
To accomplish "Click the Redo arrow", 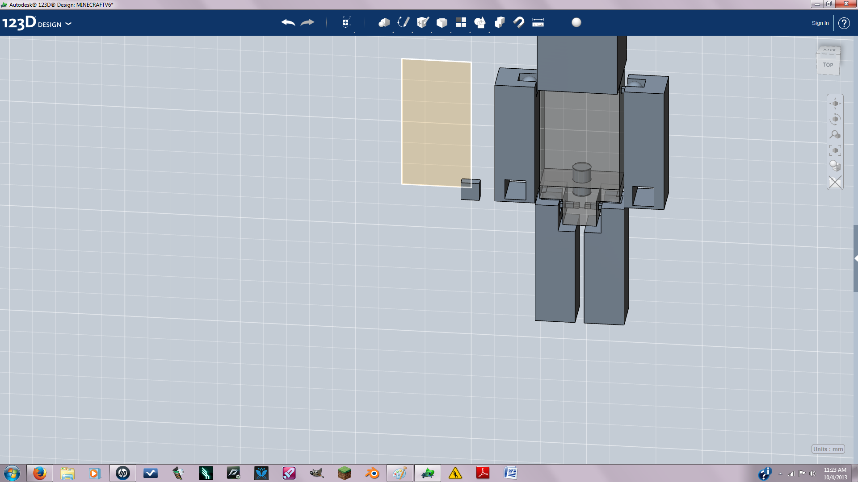I will point(307,22).
